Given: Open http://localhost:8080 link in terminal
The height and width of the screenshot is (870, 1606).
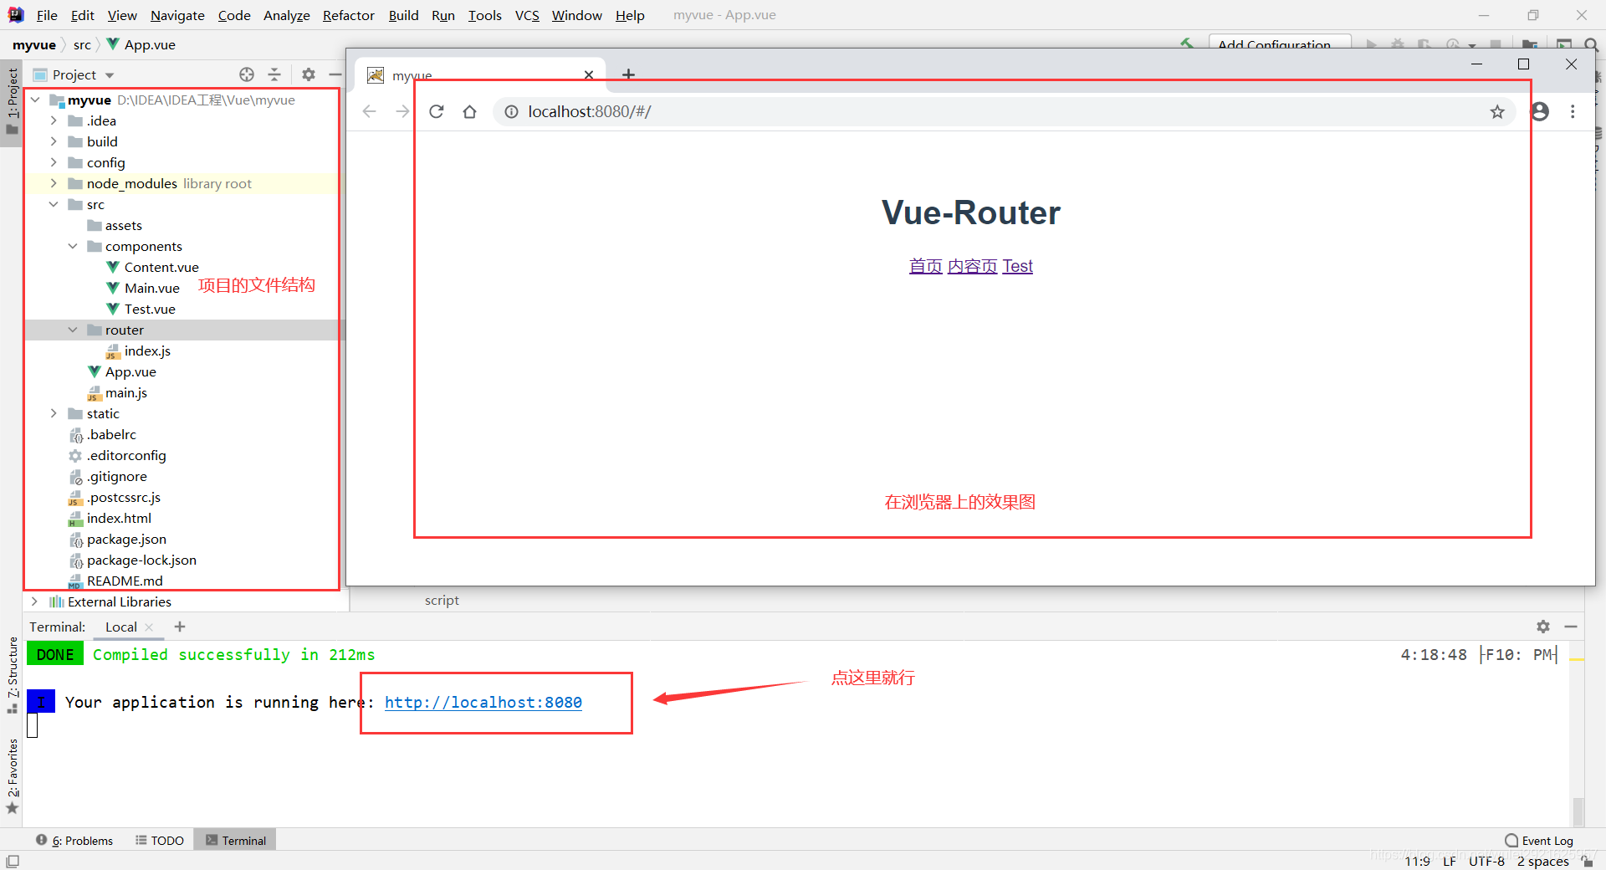Looking at the screenshot, I should [483, 703].
